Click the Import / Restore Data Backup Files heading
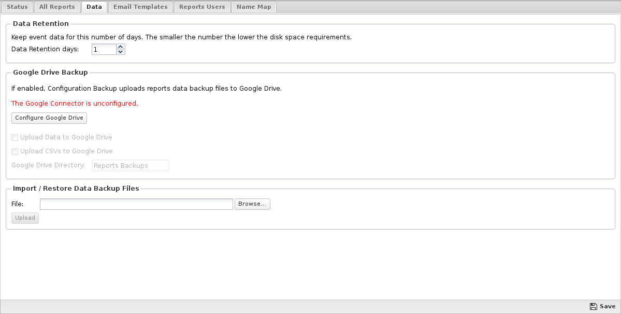This screenshot has width=621, height=314. (76, 189)
